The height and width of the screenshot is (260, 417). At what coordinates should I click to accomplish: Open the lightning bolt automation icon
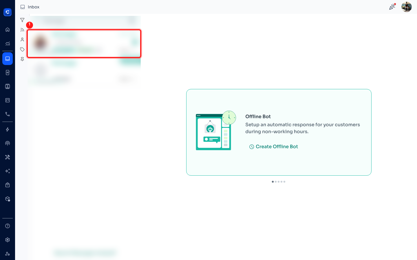[x=8, y=129]
